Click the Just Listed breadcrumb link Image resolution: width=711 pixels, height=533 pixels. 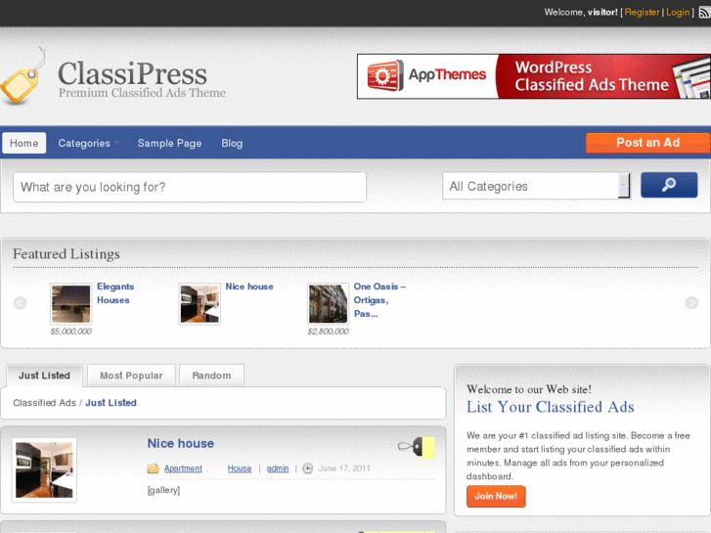click(111, 403)
